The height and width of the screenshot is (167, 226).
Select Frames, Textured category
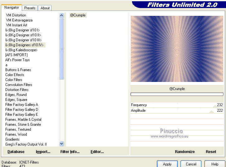(18, 129)
